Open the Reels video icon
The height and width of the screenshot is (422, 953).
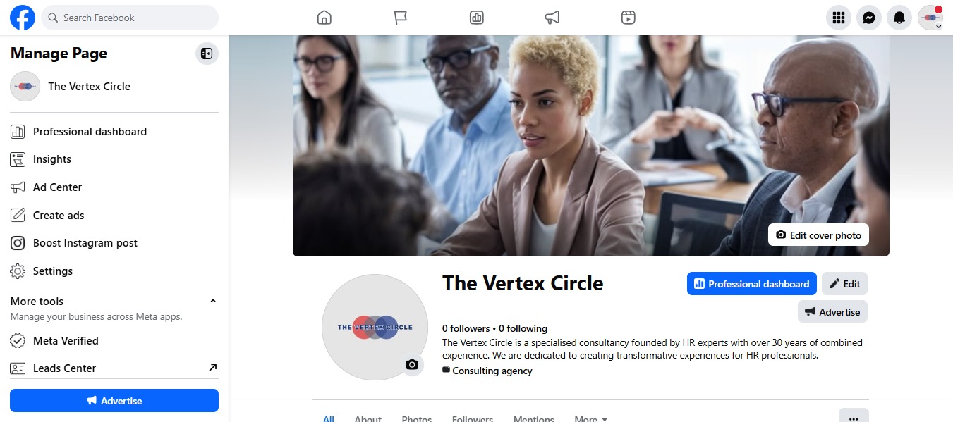click(629, 18)
